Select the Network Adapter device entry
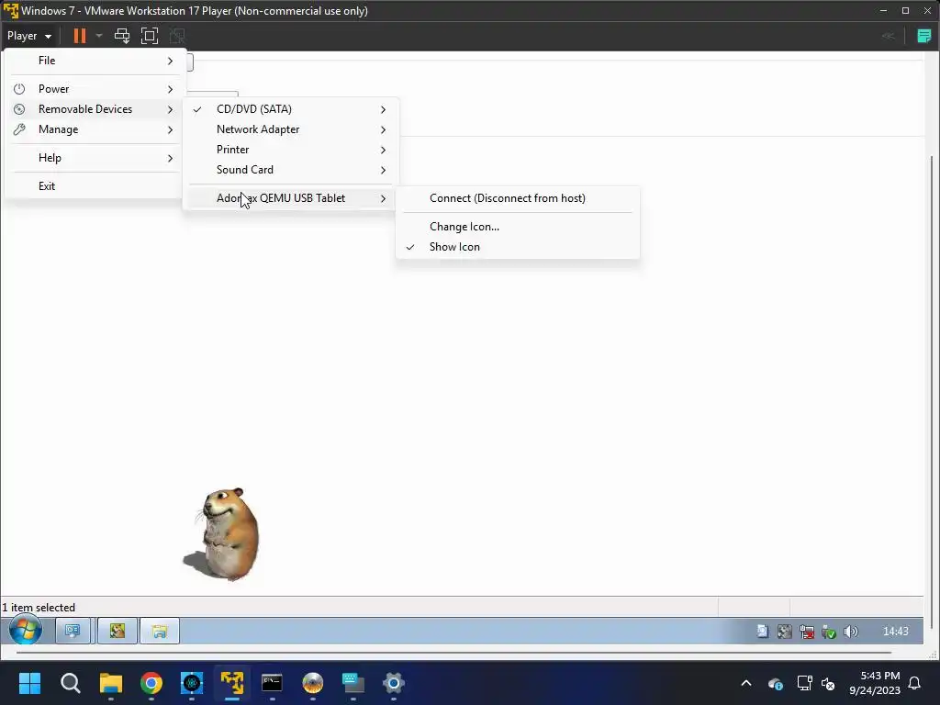The width and height of the screenshot is (940, 705). (x=290, y=129)
